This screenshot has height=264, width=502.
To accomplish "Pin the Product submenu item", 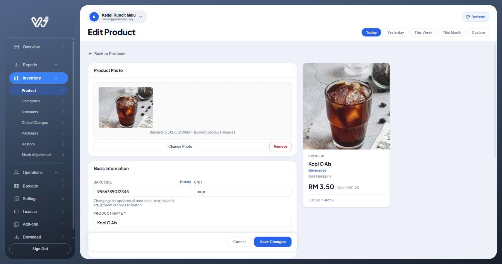I will pos(63,91).
